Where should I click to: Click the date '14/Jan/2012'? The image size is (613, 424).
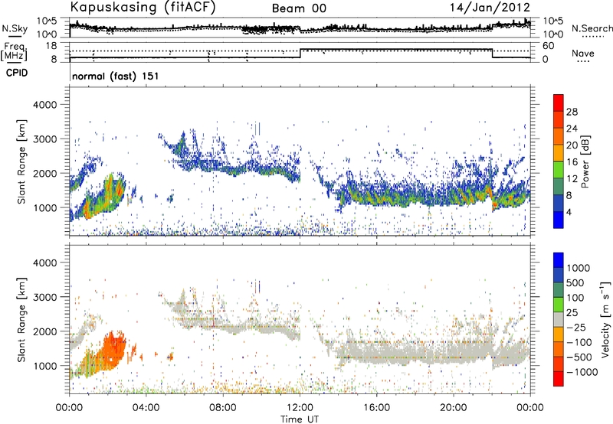point(490,7)
